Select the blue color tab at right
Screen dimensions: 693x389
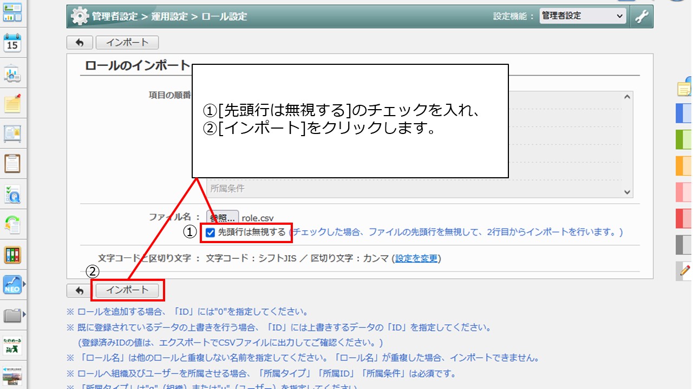point(684,113)
